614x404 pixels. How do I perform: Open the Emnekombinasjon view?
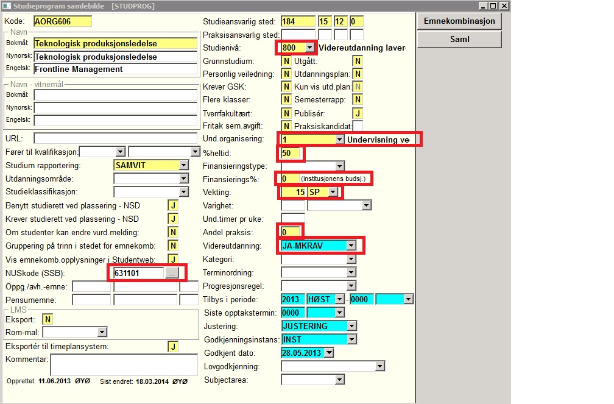(459, 21)
